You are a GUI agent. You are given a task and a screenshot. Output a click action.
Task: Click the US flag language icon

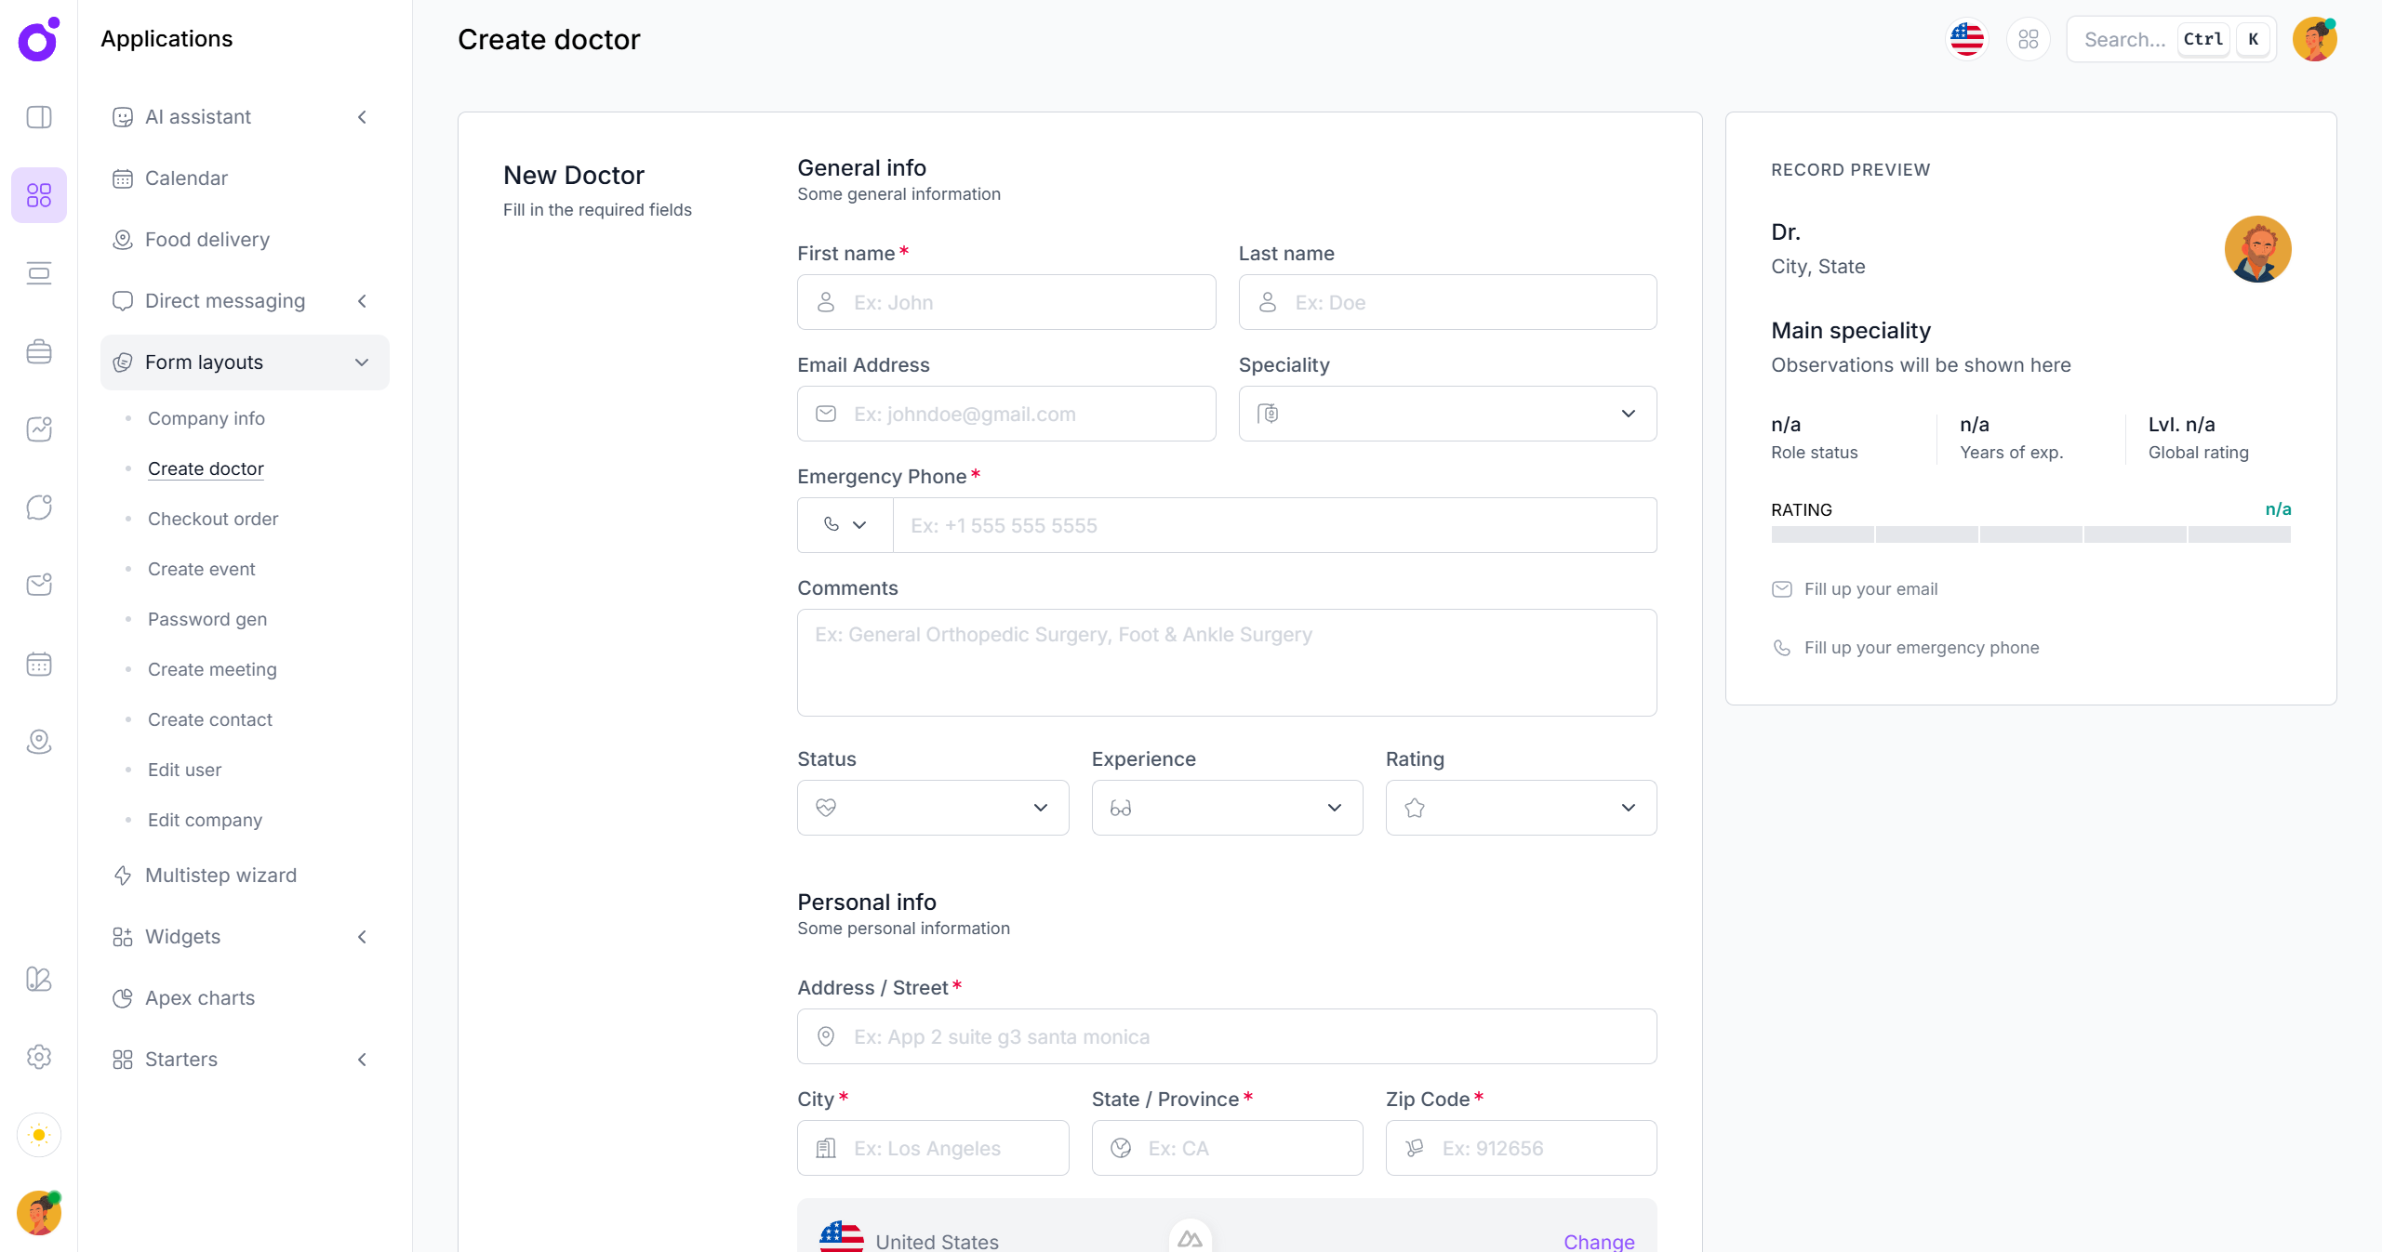(x=1966, y=39)
